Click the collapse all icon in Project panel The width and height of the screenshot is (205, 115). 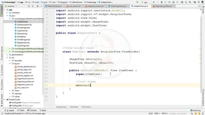[x=33, y=6]
